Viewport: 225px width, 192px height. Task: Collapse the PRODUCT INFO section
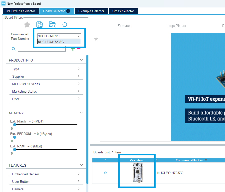pos(81,60)
